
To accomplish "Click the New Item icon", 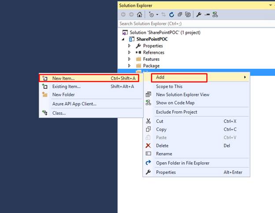I will coord(45,78).
